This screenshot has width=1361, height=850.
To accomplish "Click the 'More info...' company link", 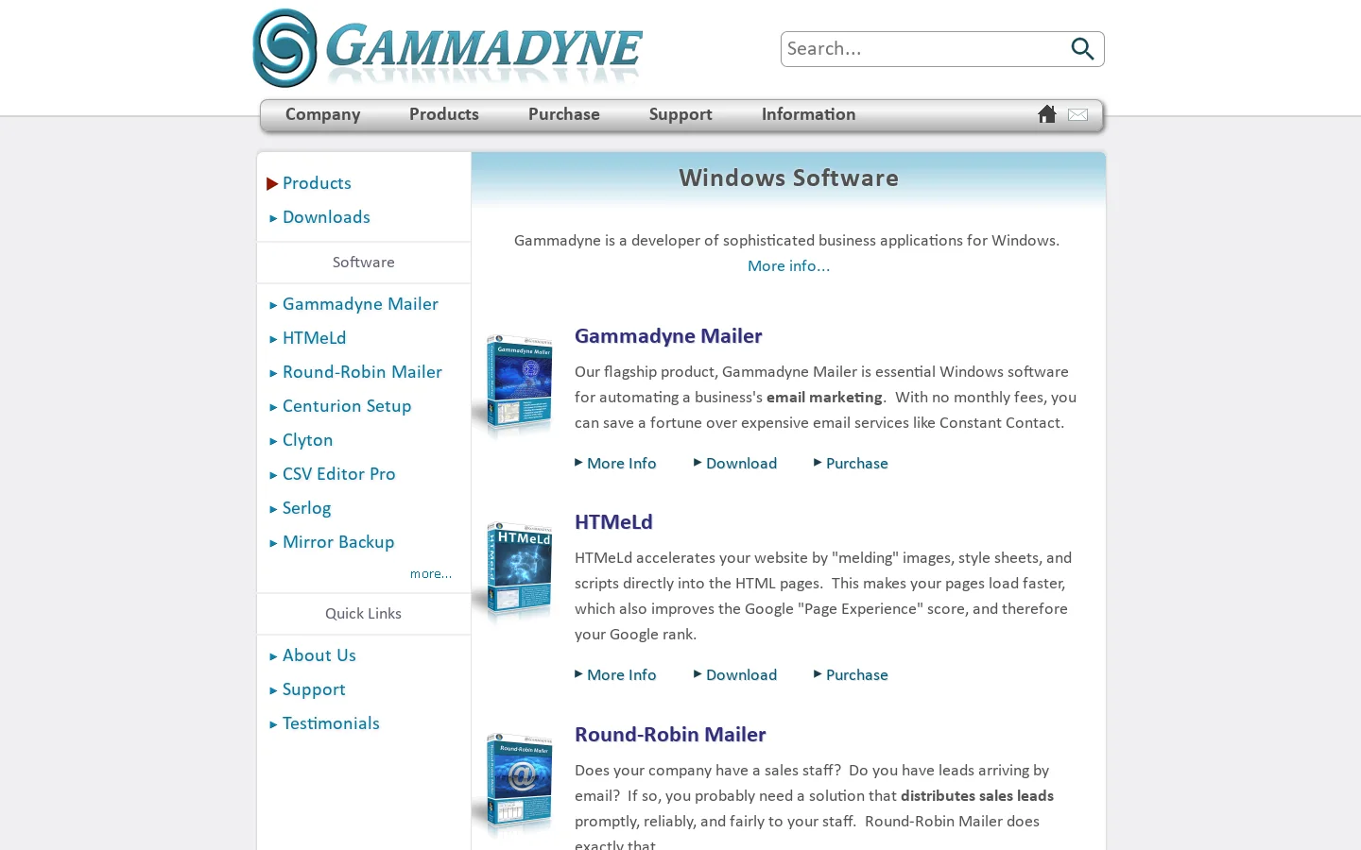I will [788, 266].
